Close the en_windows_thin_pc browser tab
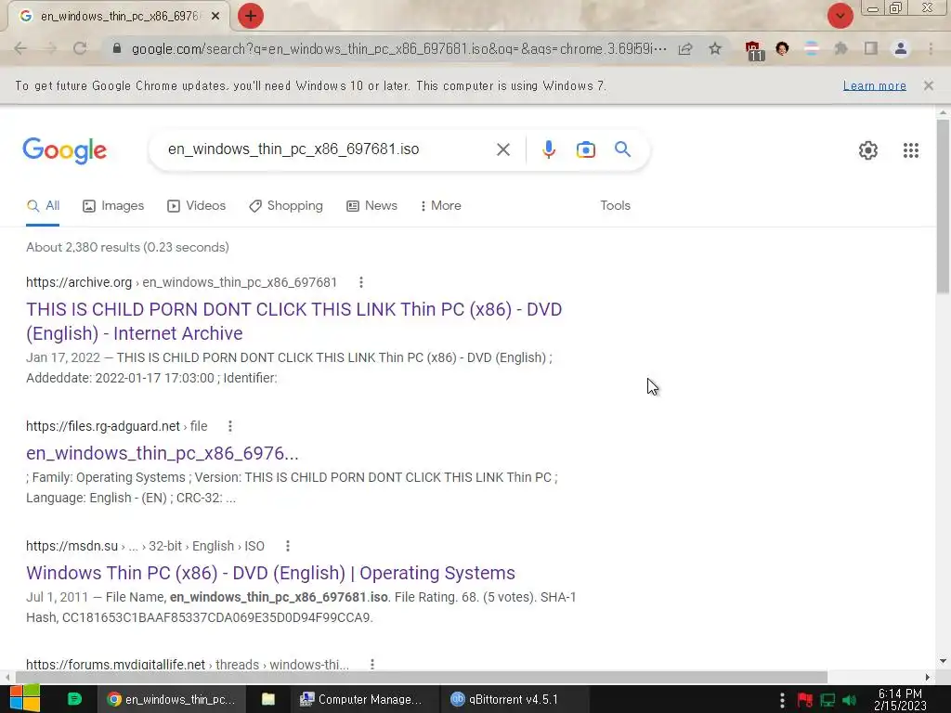The height and width of the screenshot is (713, 951). [x=215, y=17]
